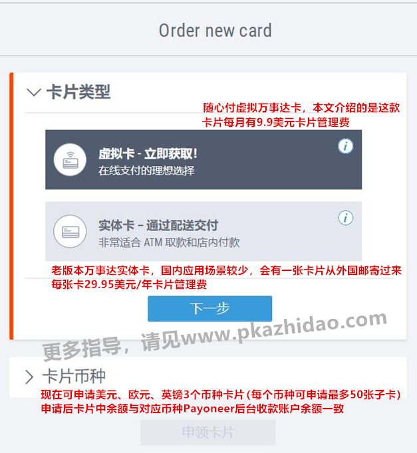Click subtitle 非常适合 ATM 取款和店内付款
Screen dimensions: 417x453
coord(169,242)
